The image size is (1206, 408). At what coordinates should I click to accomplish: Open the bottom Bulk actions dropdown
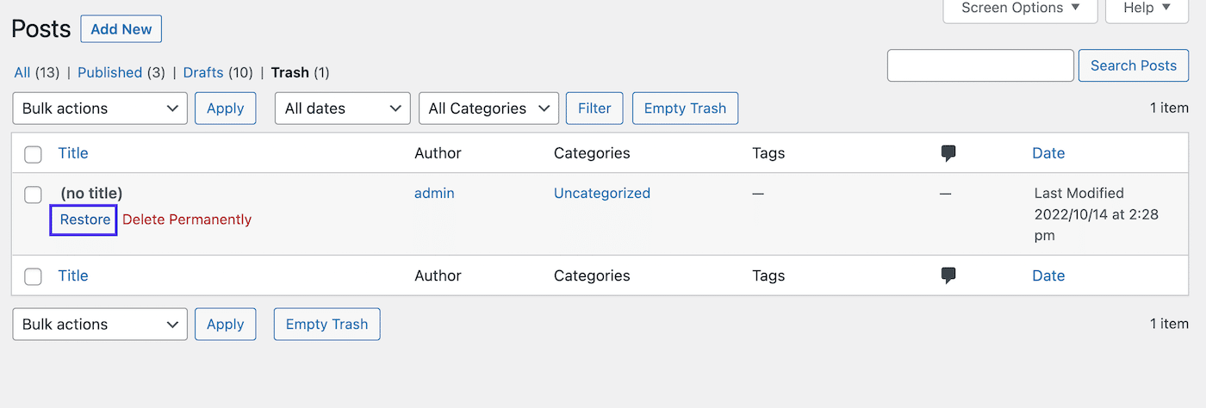pos(100,325)
